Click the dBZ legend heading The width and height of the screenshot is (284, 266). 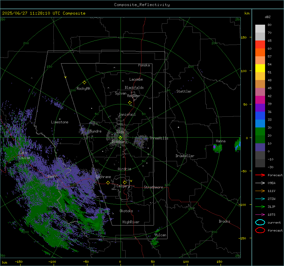(268, 17)
